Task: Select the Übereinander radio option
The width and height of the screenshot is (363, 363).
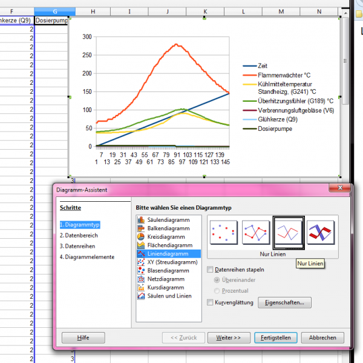Action: pos(217,280)
